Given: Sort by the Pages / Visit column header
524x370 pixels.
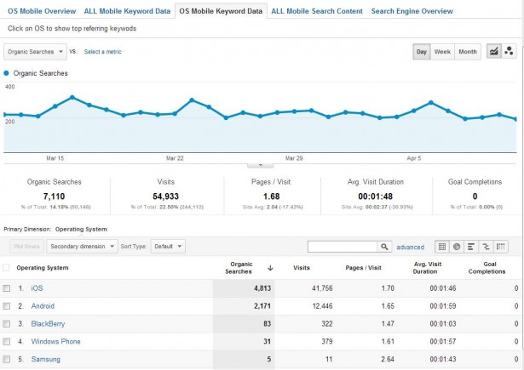Looking at the screenshot, I should click(363, 268).
